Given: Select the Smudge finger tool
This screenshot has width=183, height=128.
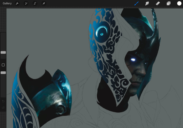Looking at the screenshot, I should point(147,3).
